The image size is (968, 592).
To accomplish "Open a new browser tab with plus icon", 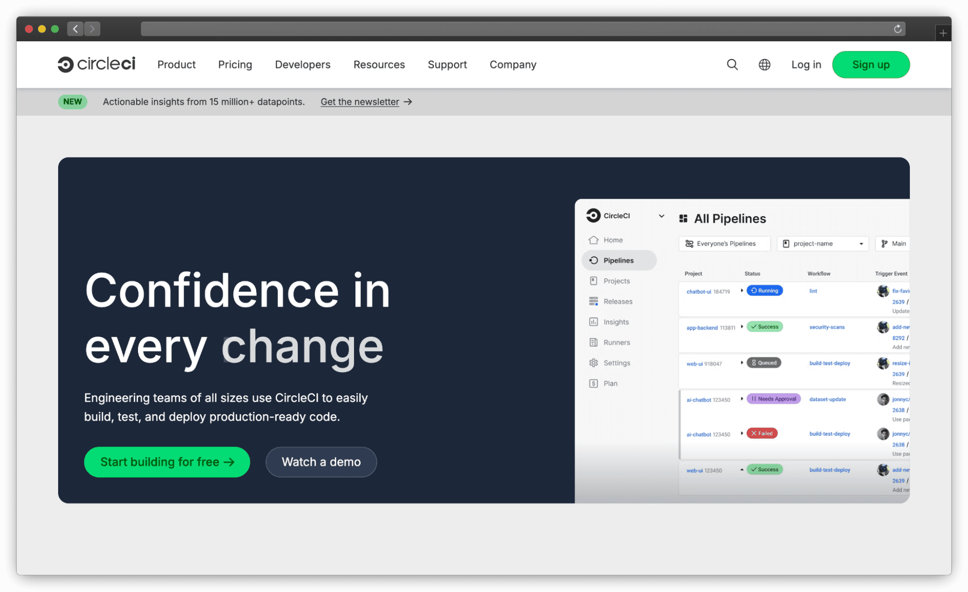I will click(943, 33).
